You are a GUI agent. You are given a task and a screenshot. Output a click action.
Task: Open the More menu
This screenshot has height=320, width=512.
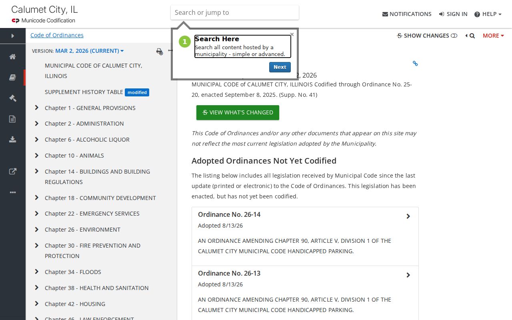pyautogui.click(x=493, y=36)
